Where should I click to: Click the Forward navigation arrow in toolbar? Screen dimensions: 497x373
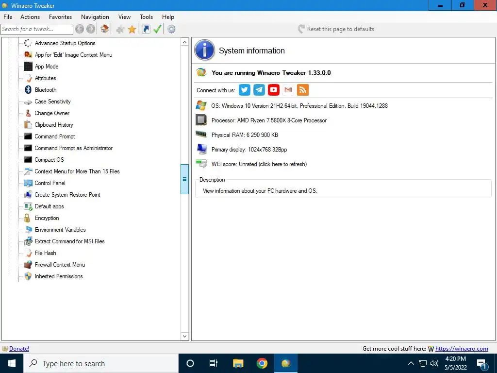tap(91, 29)
